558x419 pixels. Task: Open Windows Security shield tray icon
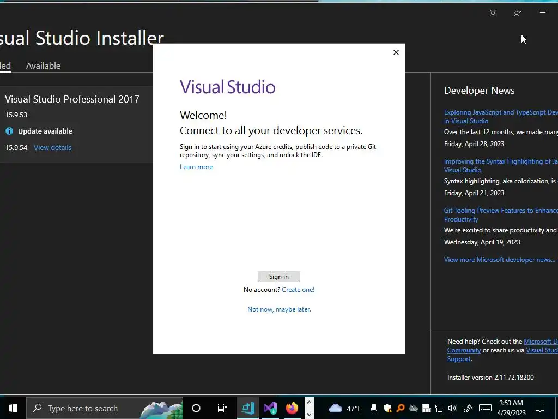(x=387, y=408)
